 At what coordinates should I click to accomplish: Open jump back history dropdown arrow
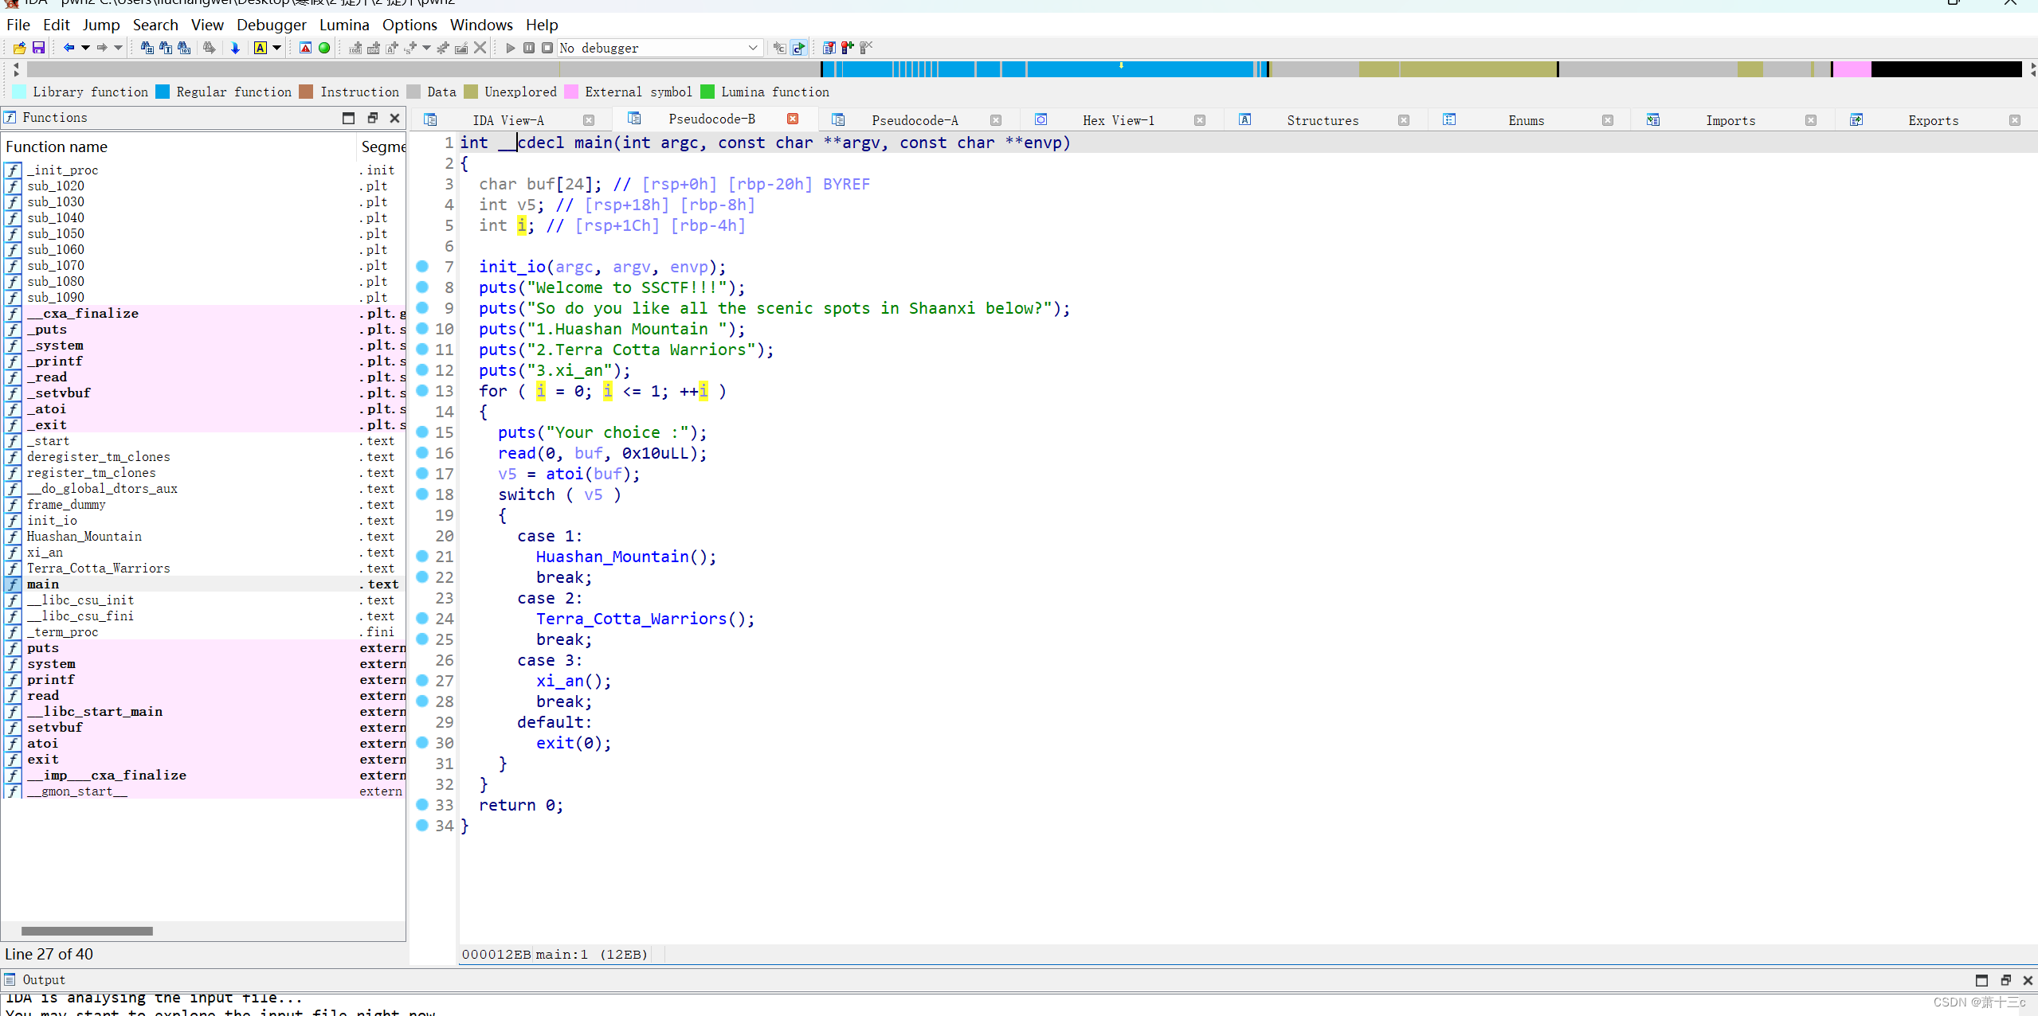pos(85,48)
